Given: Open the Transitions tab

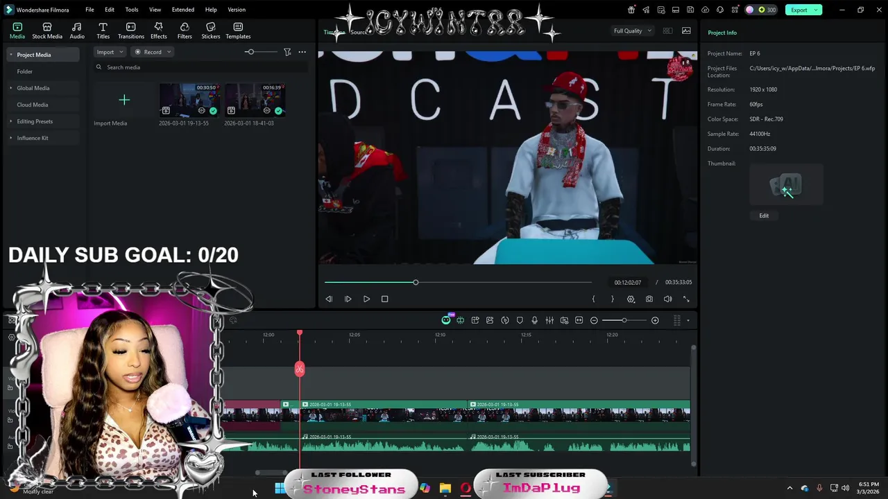Looking at the screenshot, I should coord(130,30).
